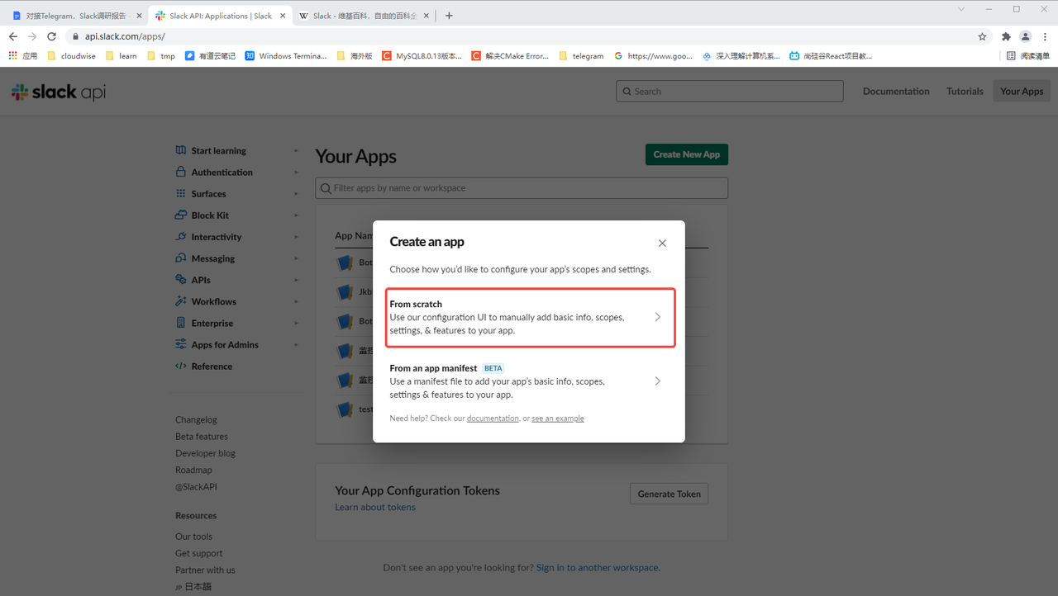Click the site lock icon in address bar
Viewport: 1058px width, 596px height.
click(75, 36)
